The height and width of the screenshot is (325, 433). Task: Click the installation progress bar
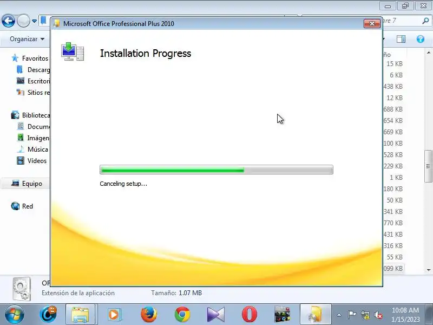click(x=216, y=170)
